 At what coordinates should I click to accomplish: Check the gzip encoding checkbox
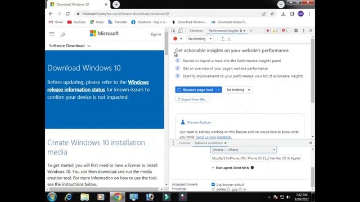pyautogui.click(x=228, y=189)
